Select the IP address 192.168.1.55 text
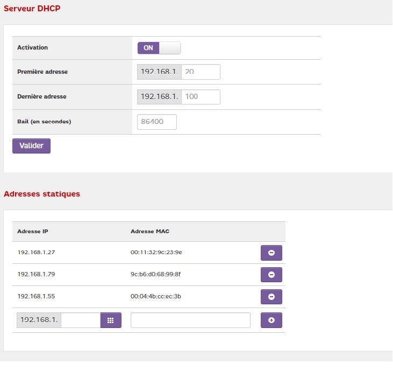393x384 pixels. point(36,296)
